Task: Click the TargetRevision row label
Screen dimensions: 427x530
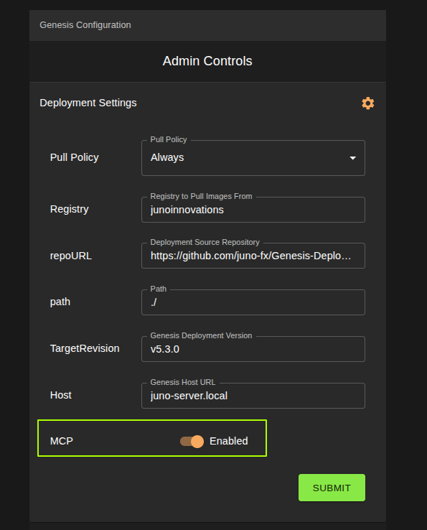Action: (x=85, y=348)
